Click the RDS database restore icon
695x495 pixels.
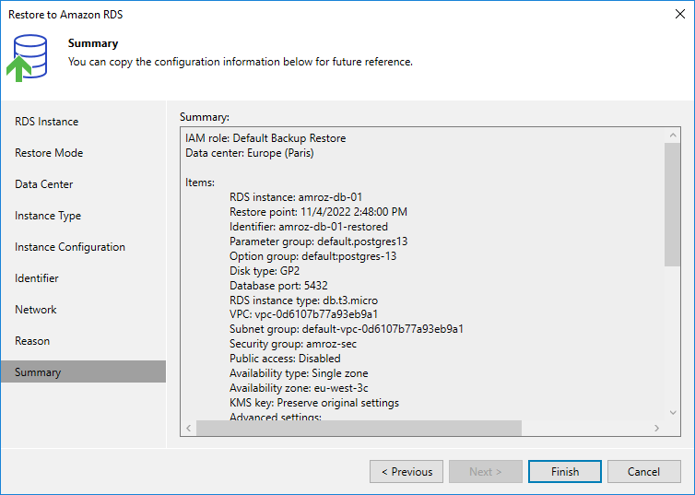30,57
